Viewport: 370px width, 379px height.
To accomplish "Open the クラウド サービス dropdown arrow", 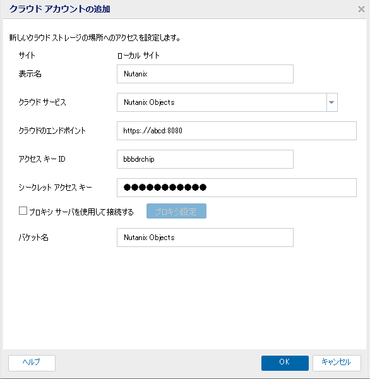I will (332, 102).
